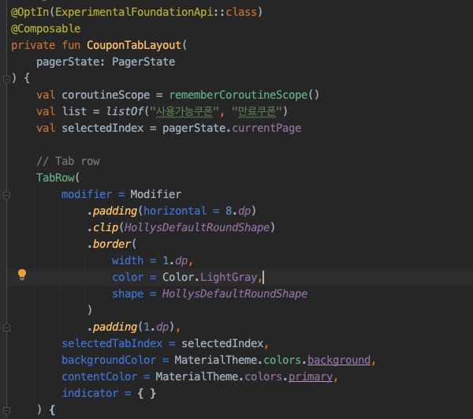The width and height of the screenshot is (473, 419).
Task: Click the rememberCoroutineScope call
Action: (238, 95)
